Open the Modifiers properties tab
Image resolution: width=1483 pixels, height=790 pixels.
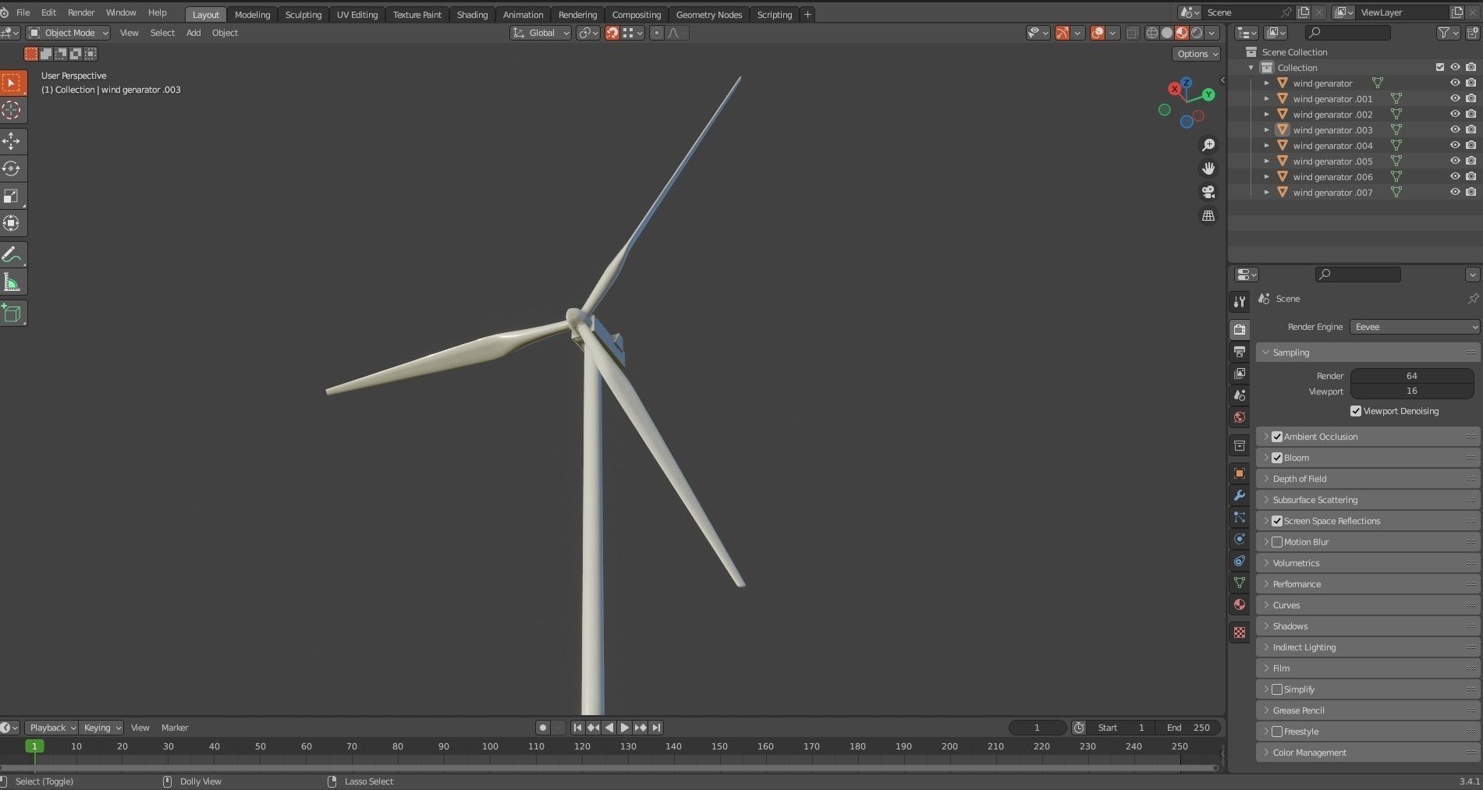[1240, 495]
